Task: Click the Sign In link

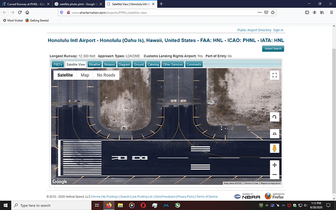Action: 278,30
